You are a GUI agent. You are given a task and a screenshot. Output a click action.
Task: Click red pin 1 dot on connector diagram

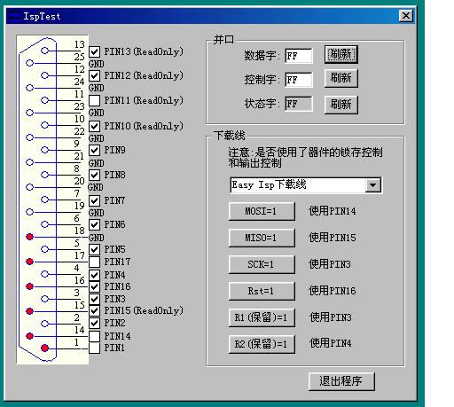44,348
